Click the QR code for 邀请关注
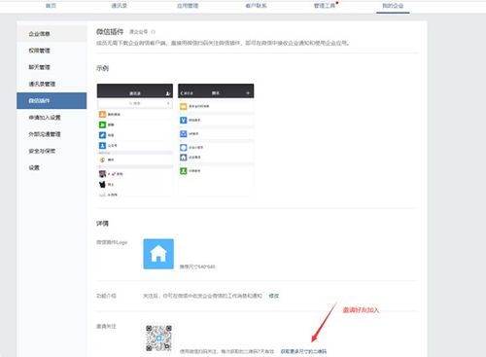The width and height of the screenshot is (486, 357). [x=158, y=339]
